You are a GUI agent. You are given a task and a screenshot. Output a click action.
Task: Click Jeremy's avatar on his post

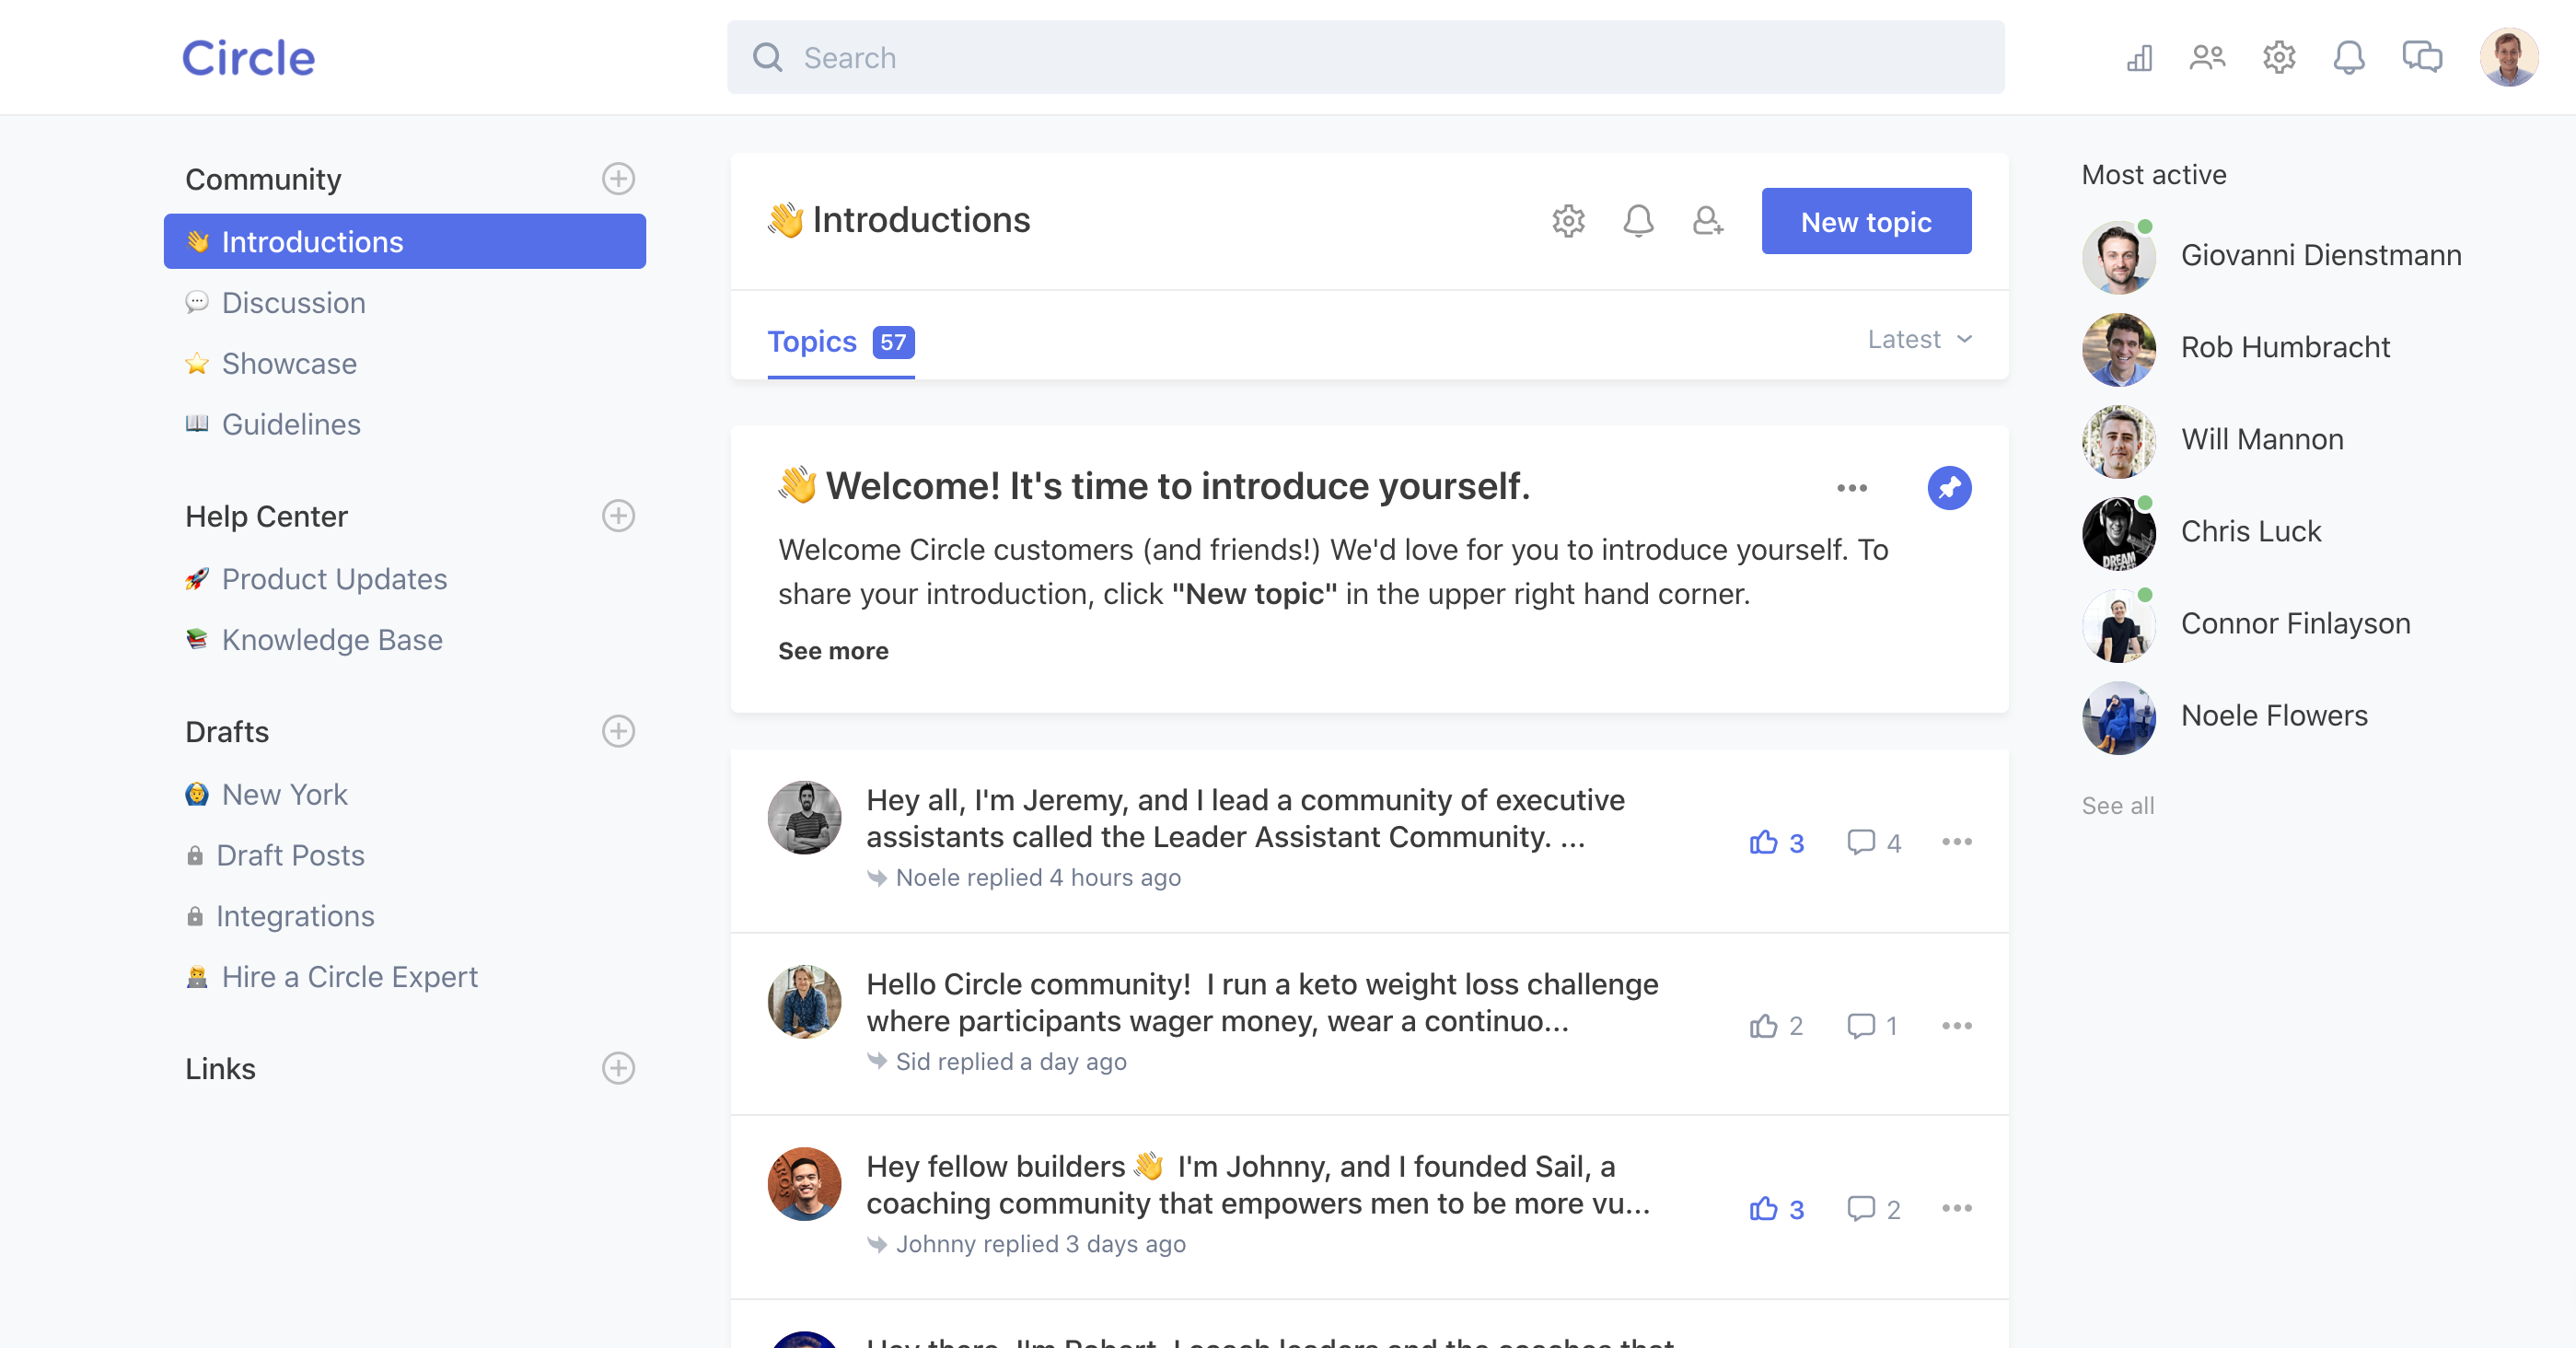(x=804, y=818)
